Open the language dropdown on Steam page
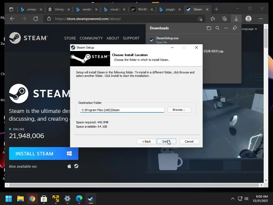Image resolution: width=273 pixels, height=205 pixels. coord(249,29)
